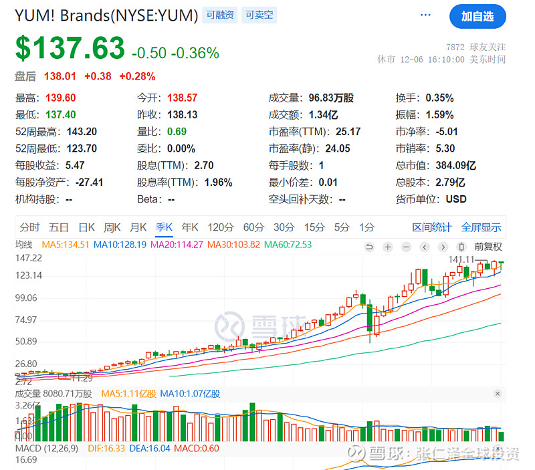This screenshot has height=470, width=535.
Task: Click the 141.11 high marker on chart
Action: point(461,259)
